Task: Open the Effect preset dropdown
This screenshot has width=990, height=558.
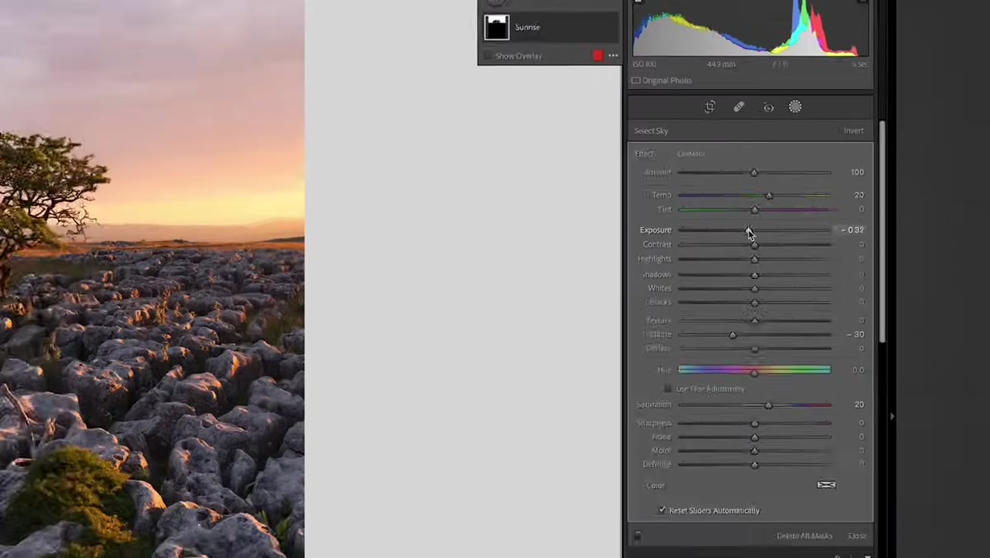Action: tap(691, 154)
